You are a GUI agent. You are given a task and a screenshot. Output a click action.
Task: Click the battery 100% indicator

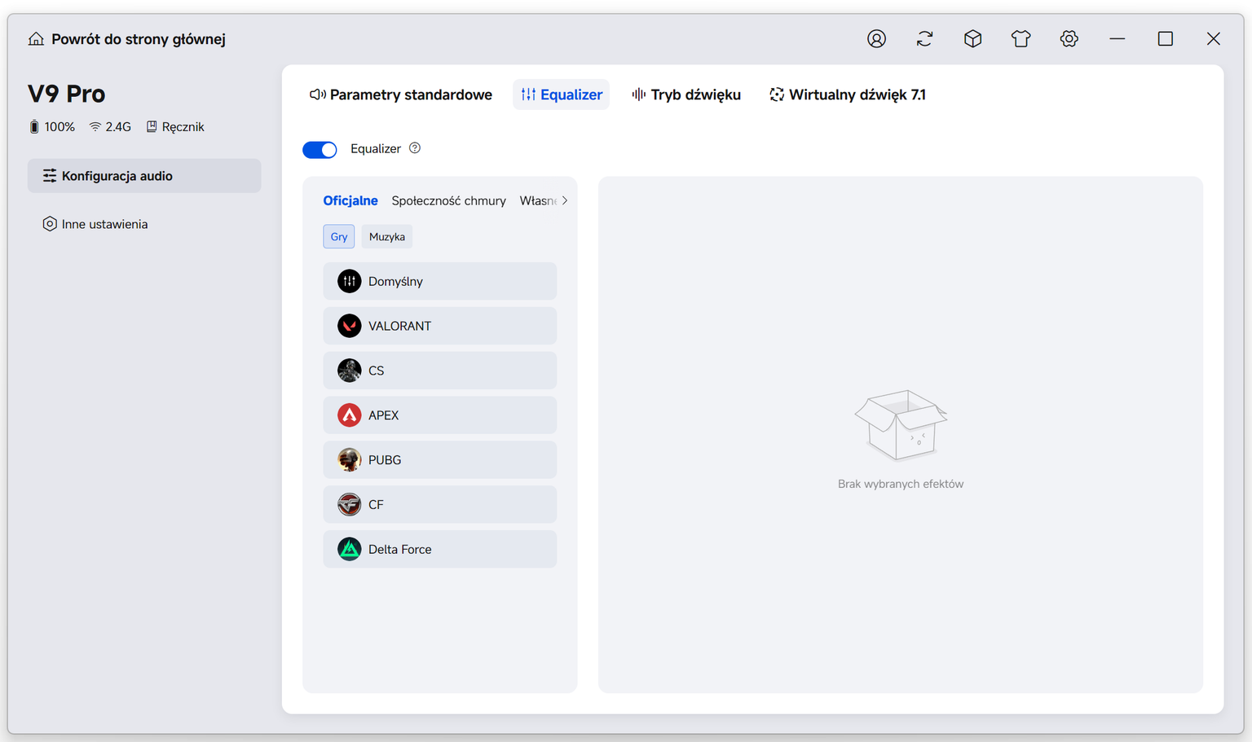tap(51, 127)
